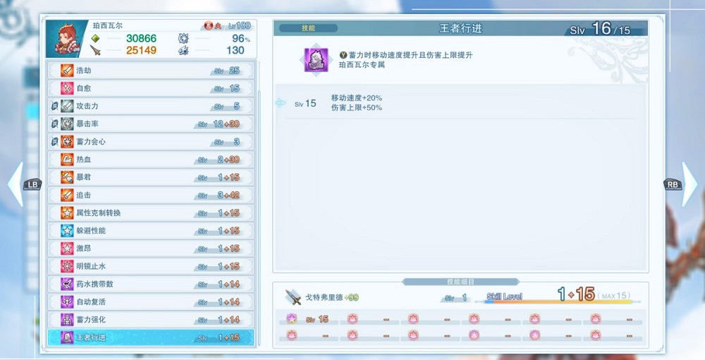This screenshot has height=360, width=705.
Task: Click the 追击 skill icon
Action: tap(67, 196)
